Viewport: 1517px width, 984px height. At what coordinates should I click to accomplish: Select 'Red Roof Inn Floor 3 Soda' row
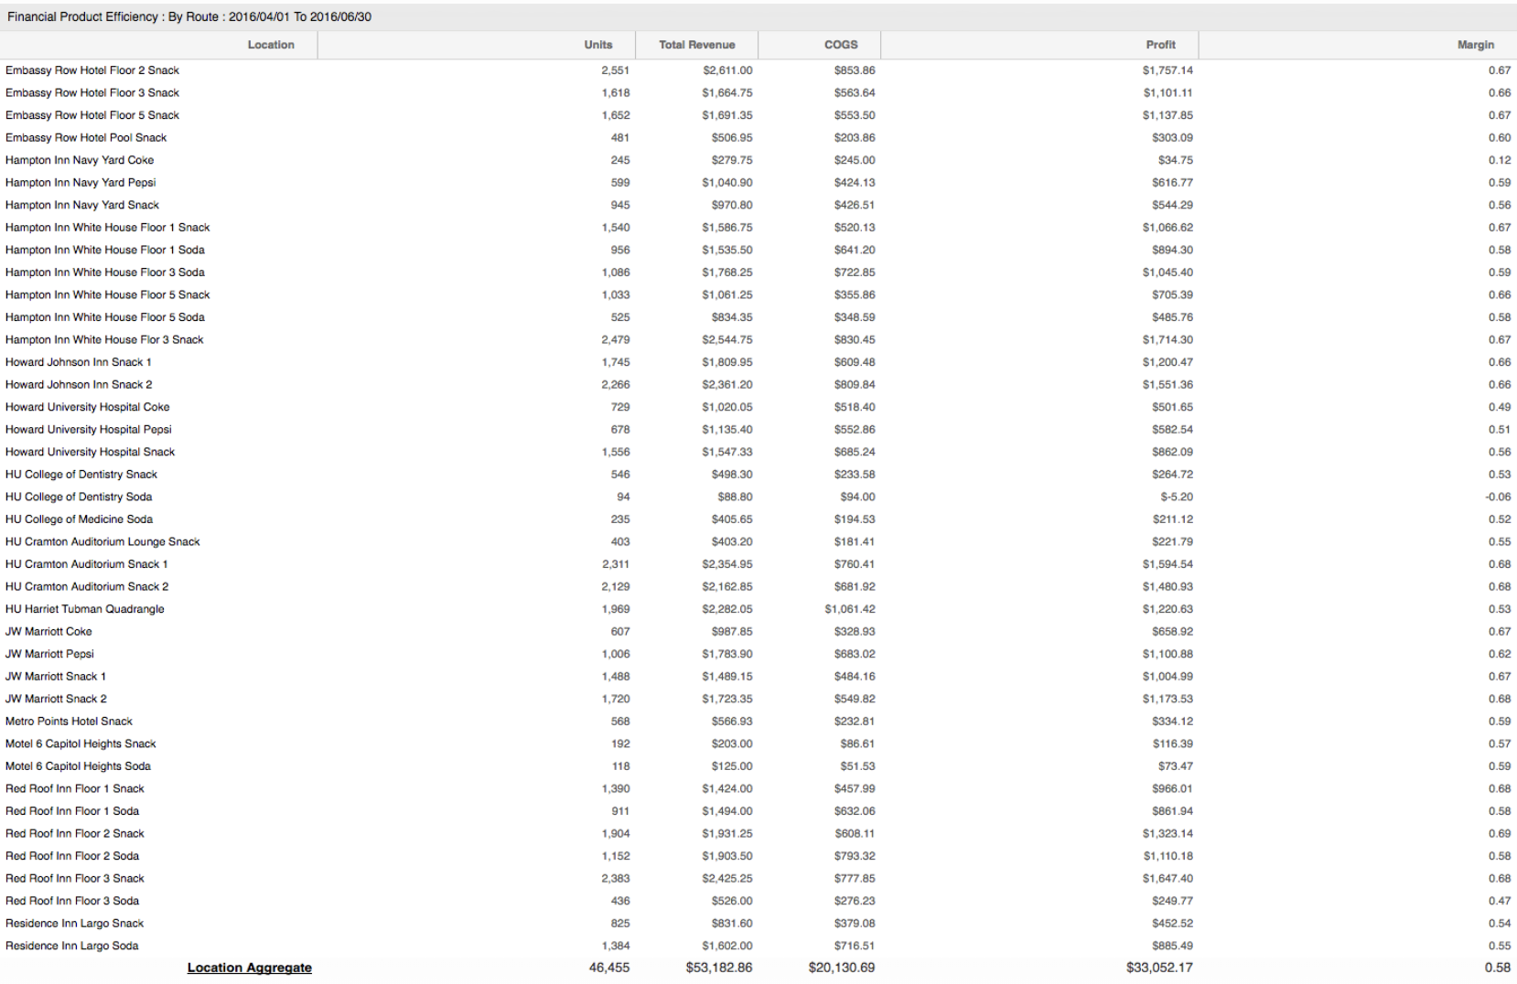(758, 901)
